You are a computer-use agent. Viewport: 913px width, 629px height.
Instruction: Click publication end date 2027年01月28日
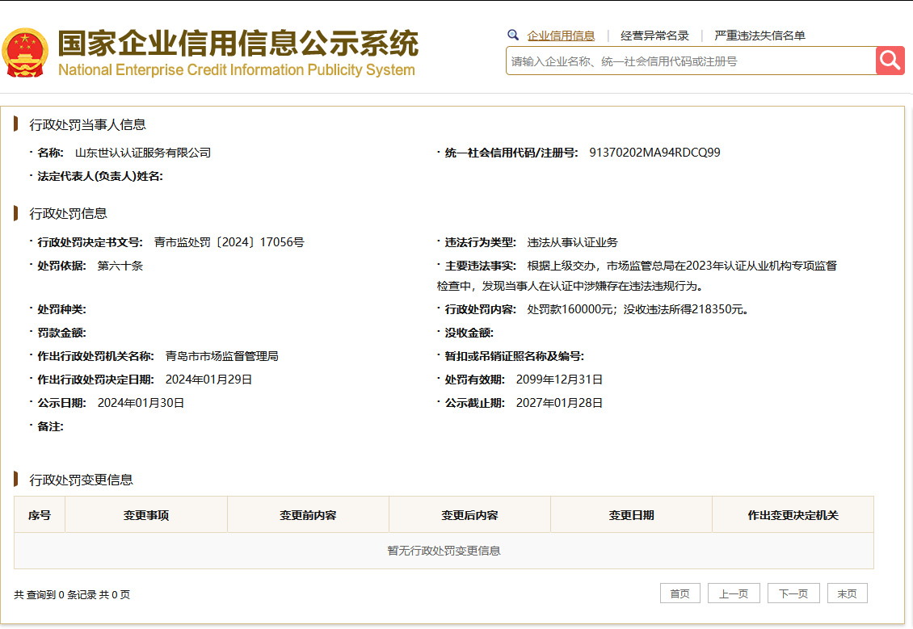[x=559, y=403]
